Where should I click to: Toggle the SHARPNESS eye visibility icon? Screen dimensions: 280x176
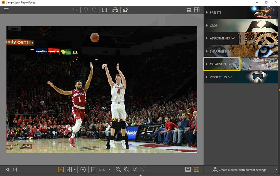[x=229, y=51]
